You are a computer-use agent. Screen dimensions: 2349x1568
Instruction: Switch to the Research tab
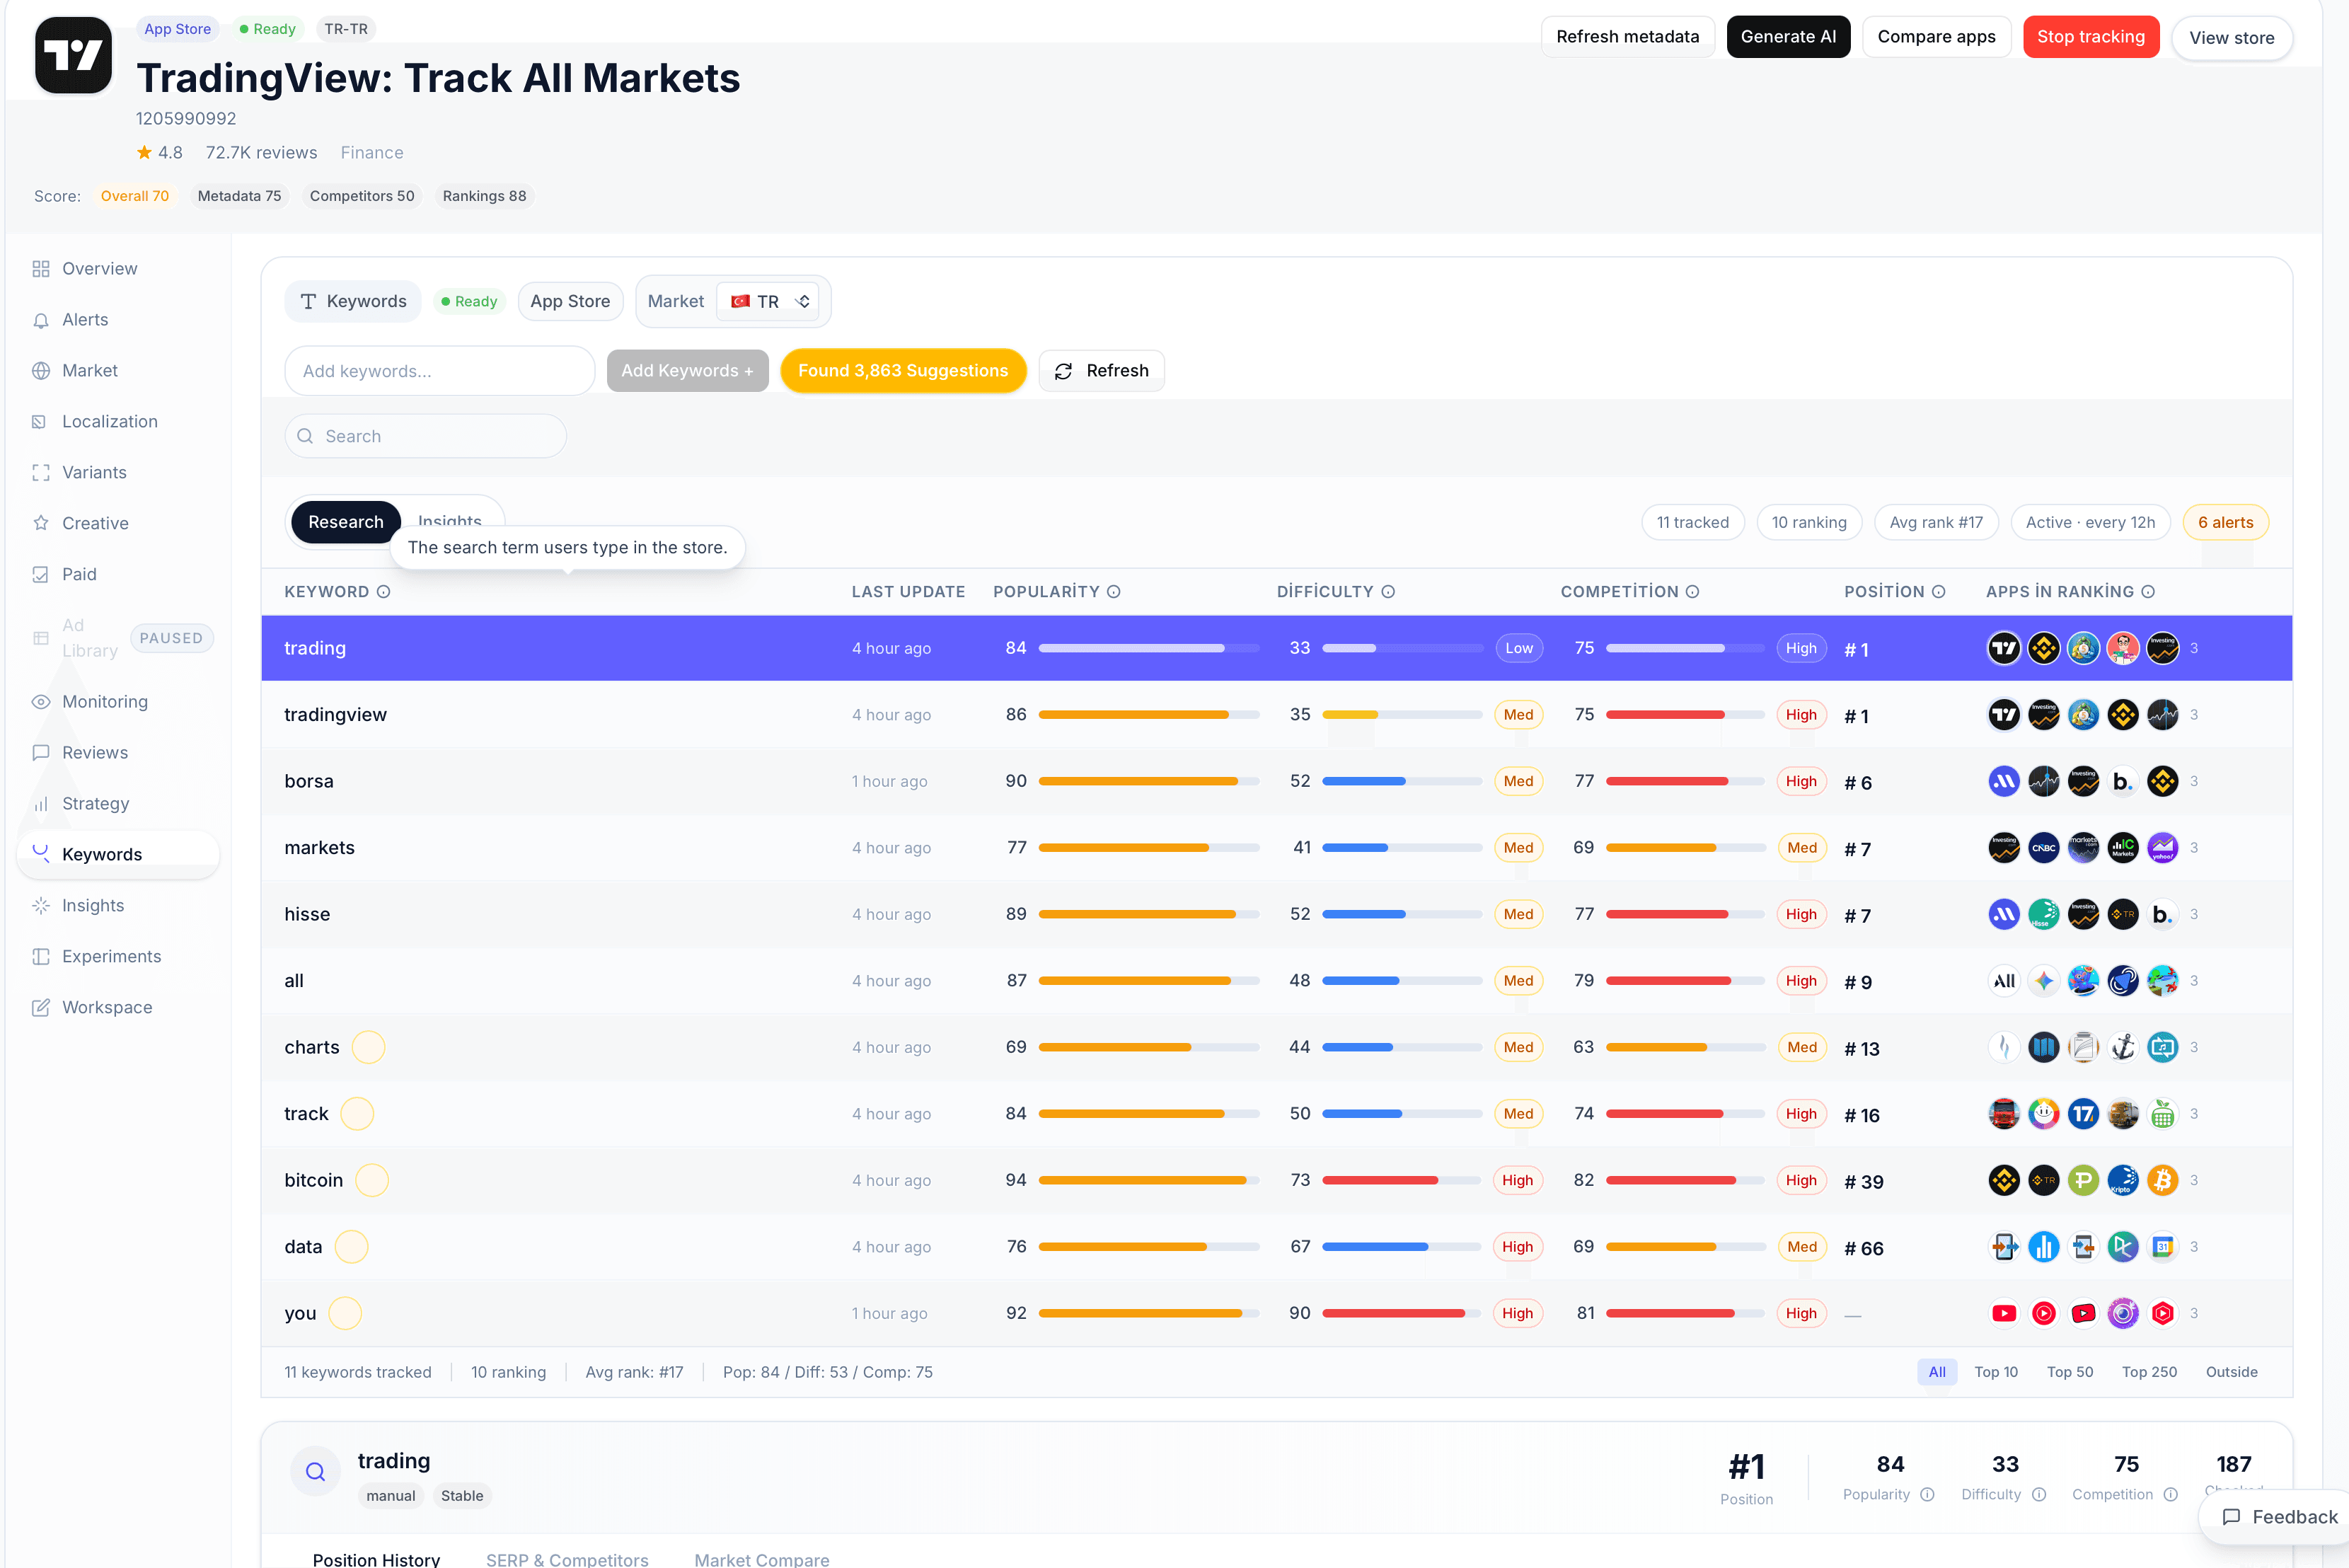(x=345, y=523)
